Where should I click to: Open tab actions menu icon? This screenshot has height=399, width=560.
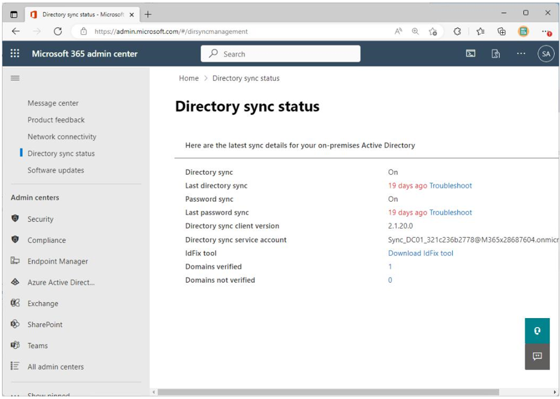tap(13, 15)
